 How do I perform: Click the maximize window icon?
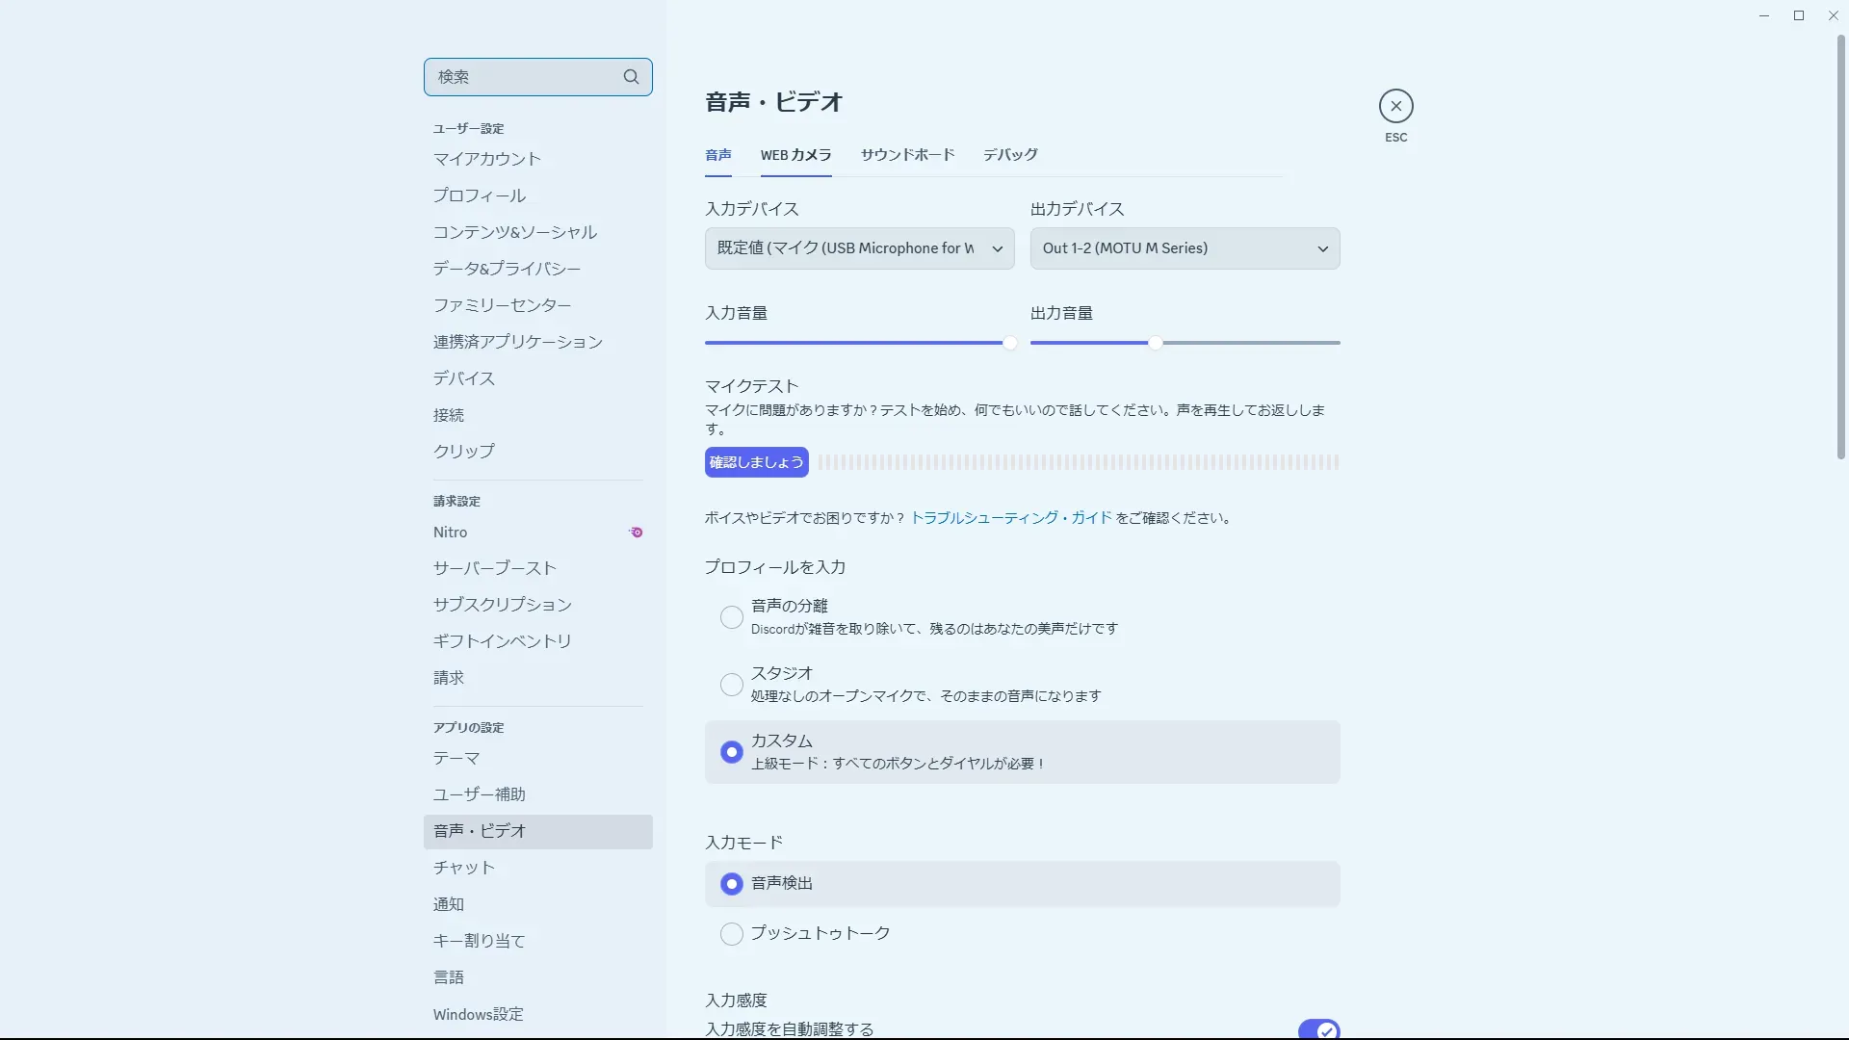tap(1798, 15)
